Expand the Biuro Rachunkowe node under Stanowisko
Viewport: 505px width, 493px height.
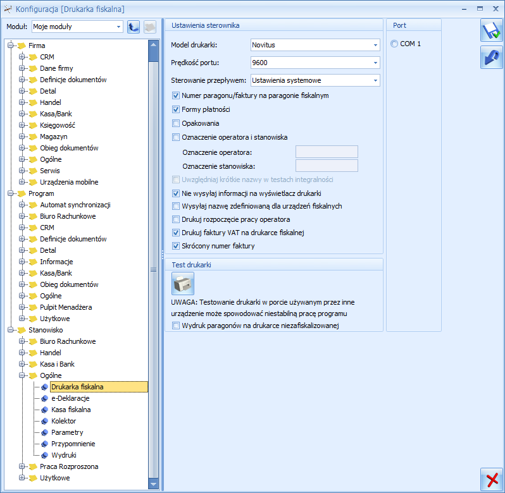22,341
